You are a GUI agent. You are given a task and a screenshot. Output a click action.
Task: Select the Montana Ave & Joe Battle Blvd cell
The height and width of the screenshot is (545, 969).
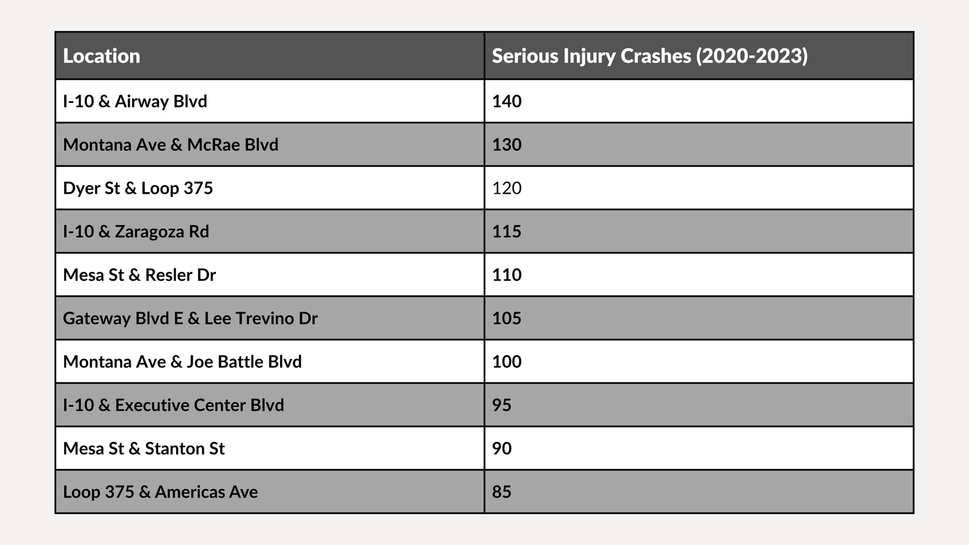pyautogui.click(x=270, y=361)
